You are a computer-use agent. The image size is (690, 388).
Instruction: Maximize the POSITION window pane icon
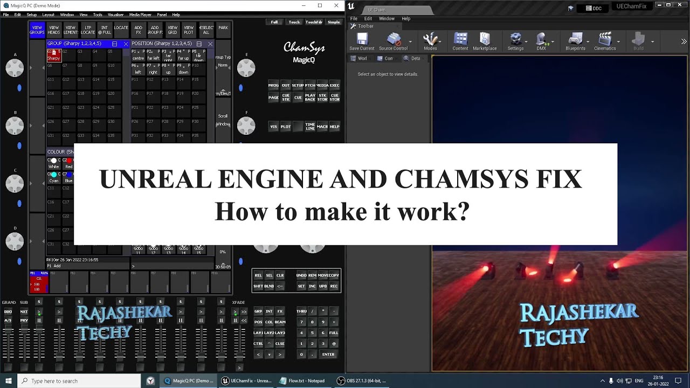[x=199, y=44]
